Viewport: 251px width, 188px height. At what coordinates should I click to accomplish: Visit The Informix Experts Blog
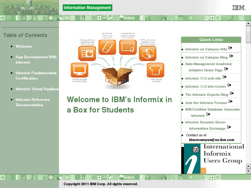(206, 95)
